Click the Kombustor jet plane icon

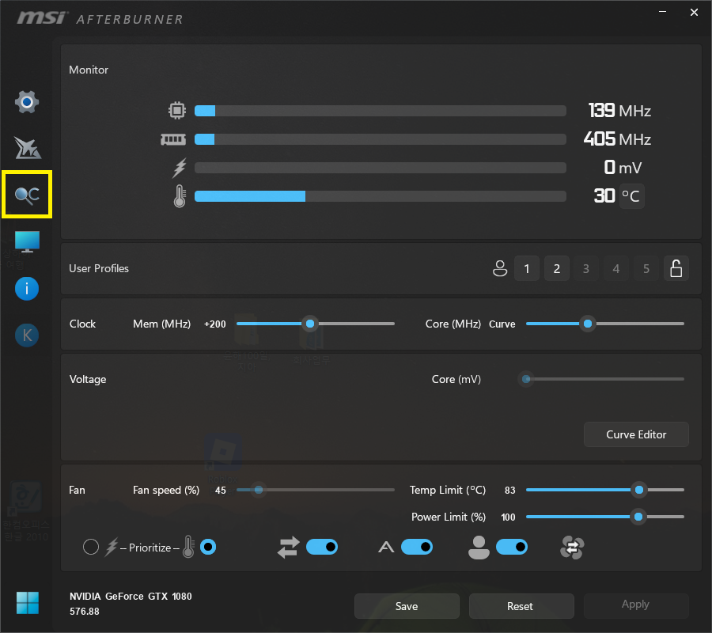28,148
